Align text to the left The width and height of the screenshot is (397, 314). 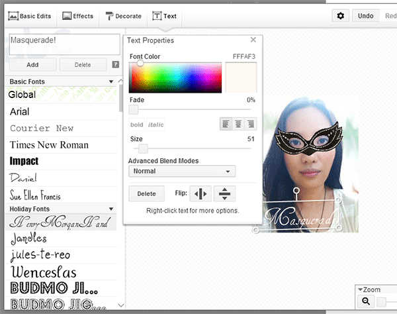click(x=226, y=124)
